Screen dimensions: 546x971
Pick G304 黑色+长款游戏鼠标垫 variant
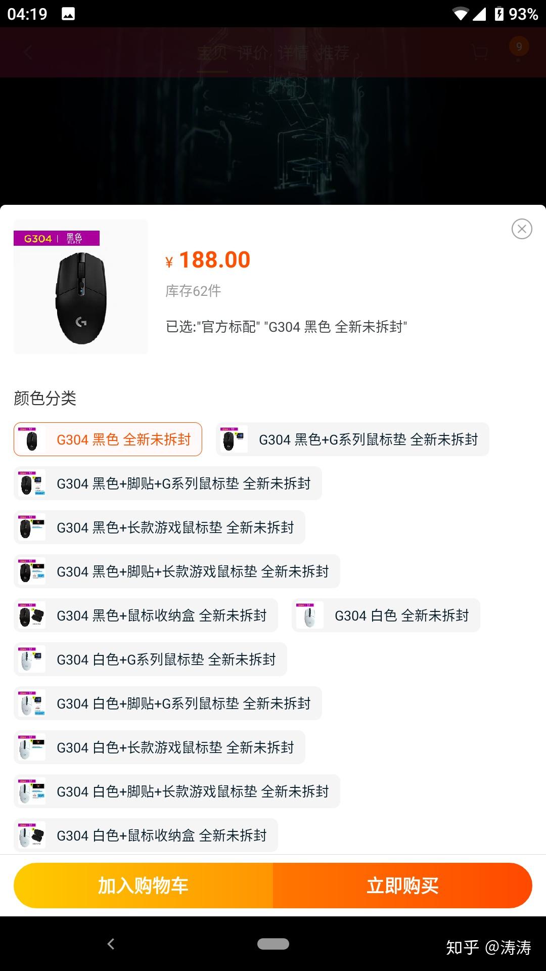coord(159,527)
